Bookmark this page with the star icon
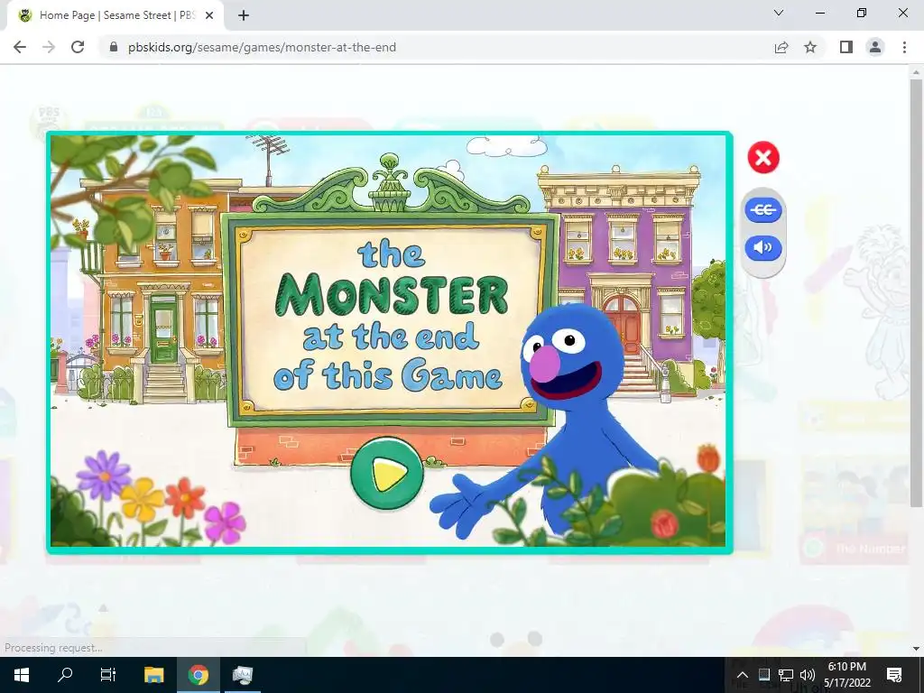 (810, 47)
